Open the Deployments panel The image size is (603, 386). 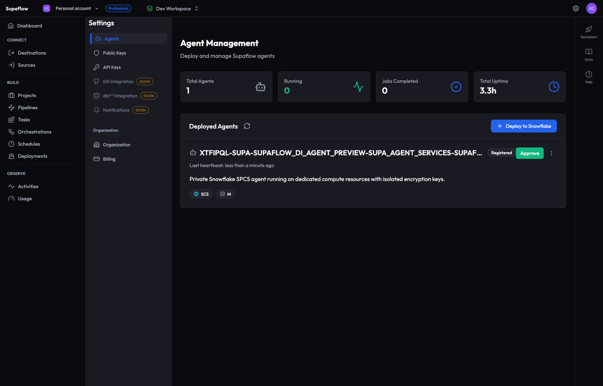[x=32, y=156]
